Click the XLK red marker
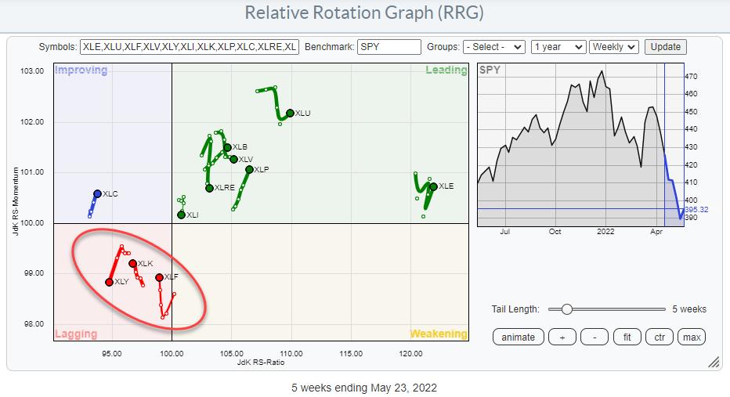The image size is (730, 397). coord(132,264)
